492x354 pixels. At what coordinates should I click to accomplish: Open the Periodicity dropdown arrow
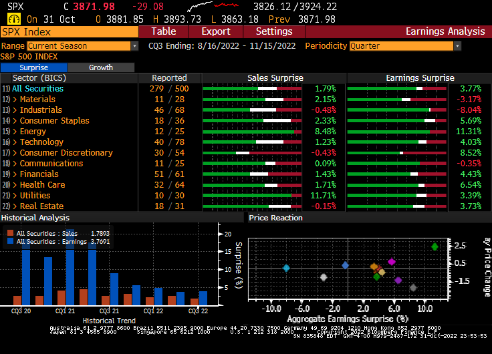pos(457,46)
